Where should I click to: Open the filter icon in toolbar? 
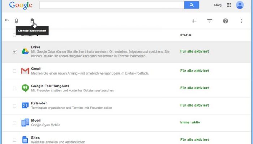[x=210, y=21]
